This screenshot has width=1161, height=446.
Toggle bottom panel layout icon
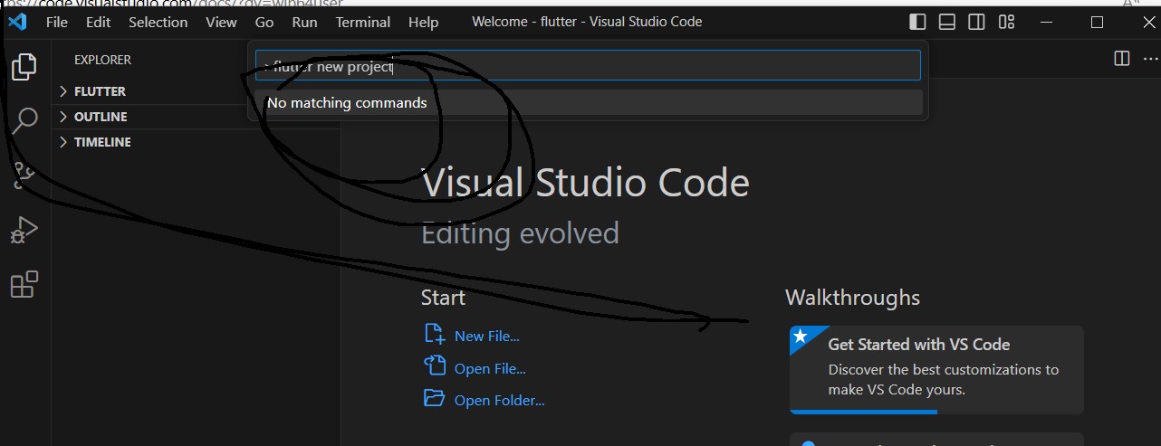[947, 22]
